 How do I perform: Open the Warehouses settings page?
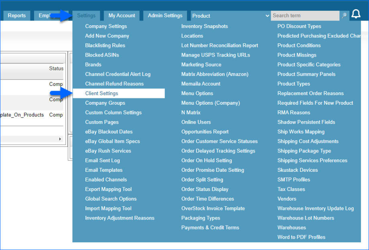292,228
